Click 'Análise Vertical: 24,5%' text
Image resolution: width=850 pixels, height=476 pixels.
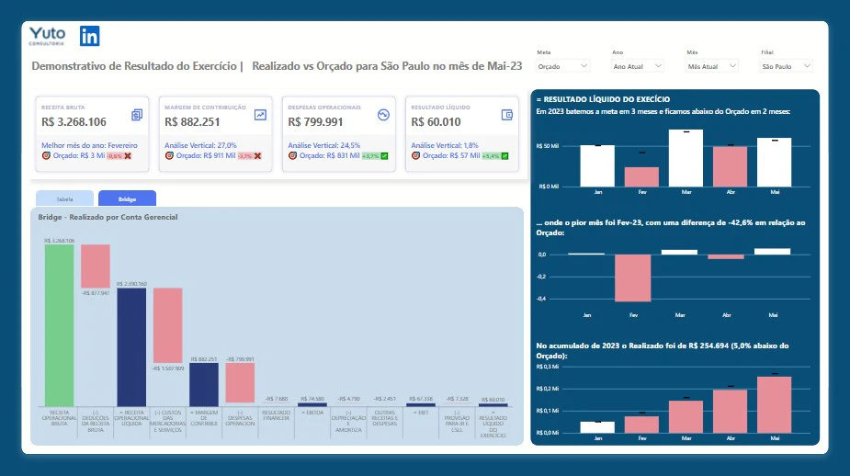324,145
